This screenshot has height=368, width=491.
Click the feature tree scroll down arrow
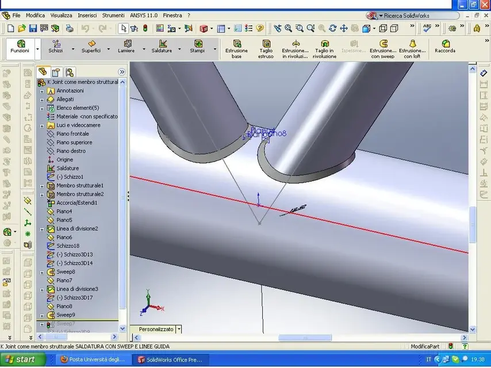(122, 328)
